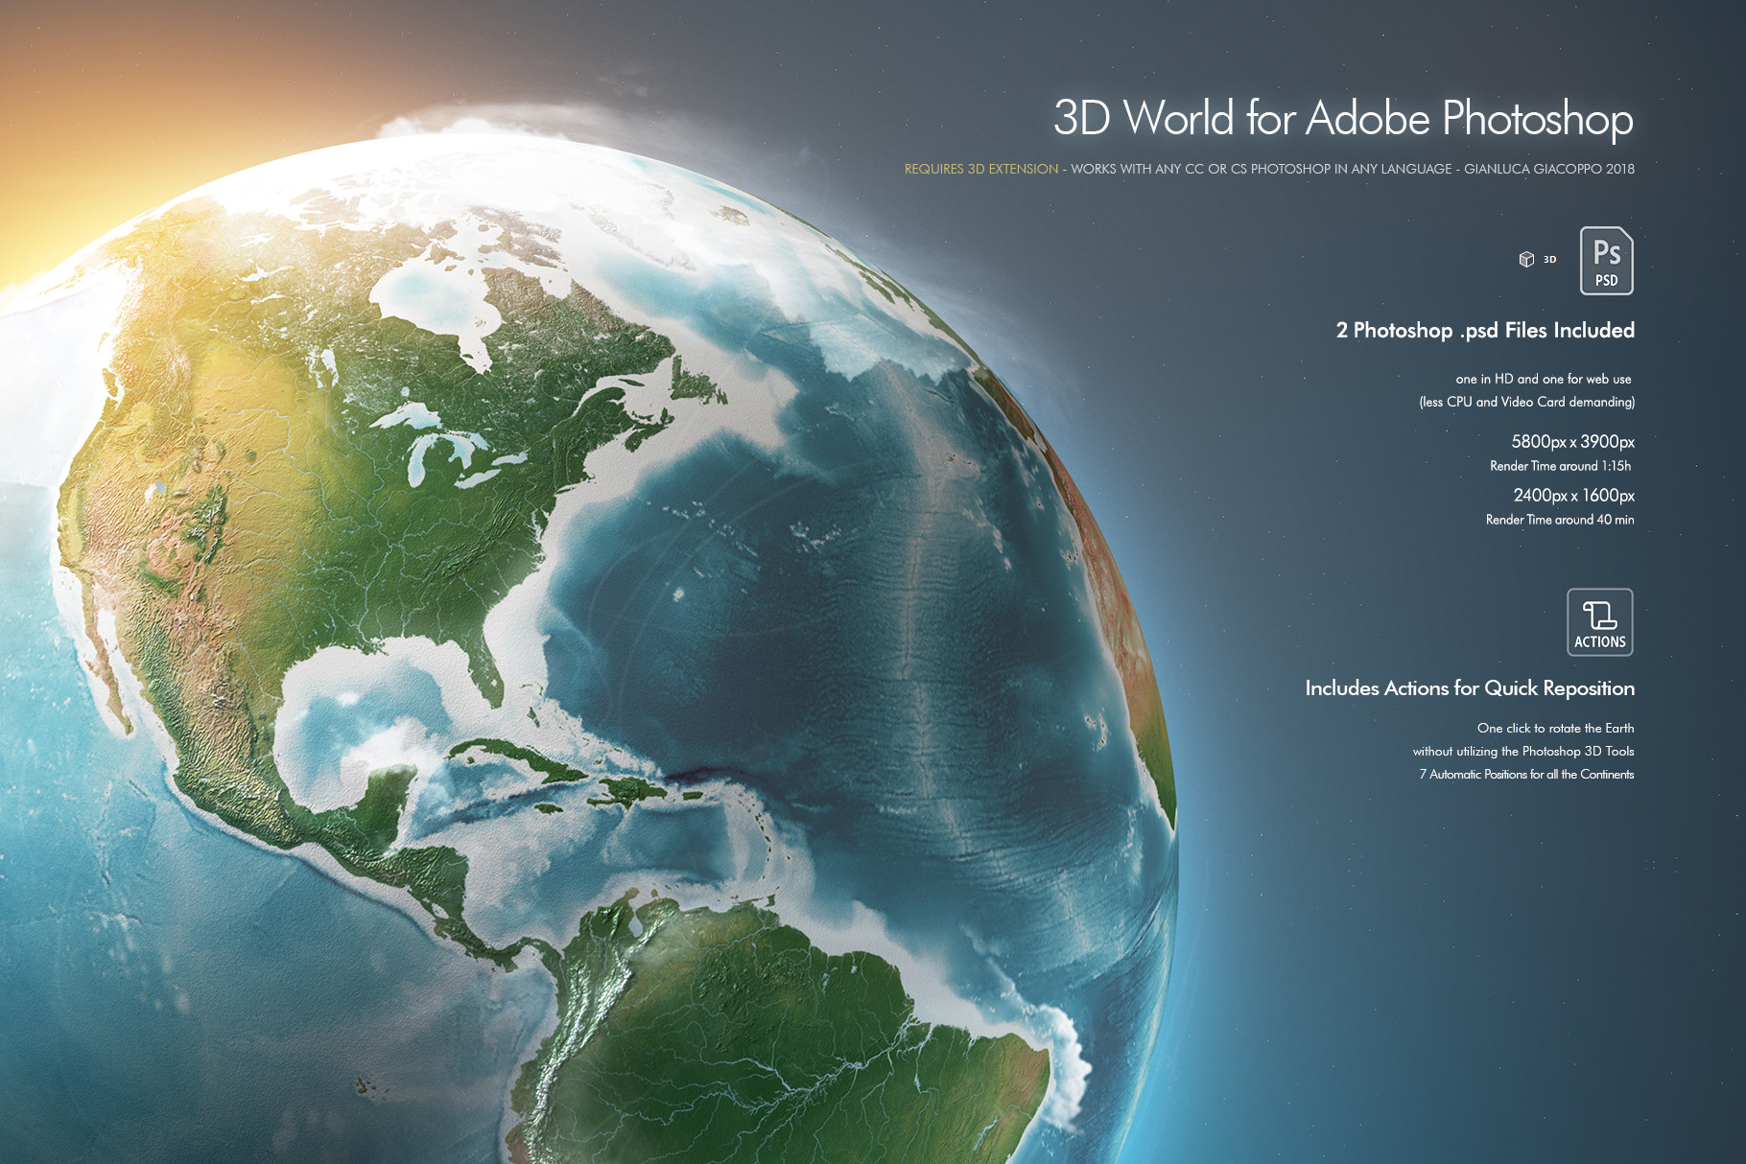This screenshot has height=1164, width=1746.
Task: Click the "3D World for Adobe Photoshop" title
Action: pyautogui.click(x=1342, y=119)
